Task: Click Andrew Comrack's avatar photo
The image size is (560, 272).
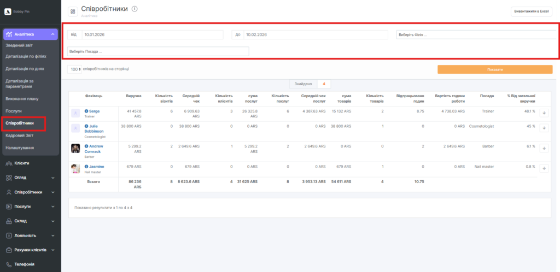Action: (x=75, y=149)
